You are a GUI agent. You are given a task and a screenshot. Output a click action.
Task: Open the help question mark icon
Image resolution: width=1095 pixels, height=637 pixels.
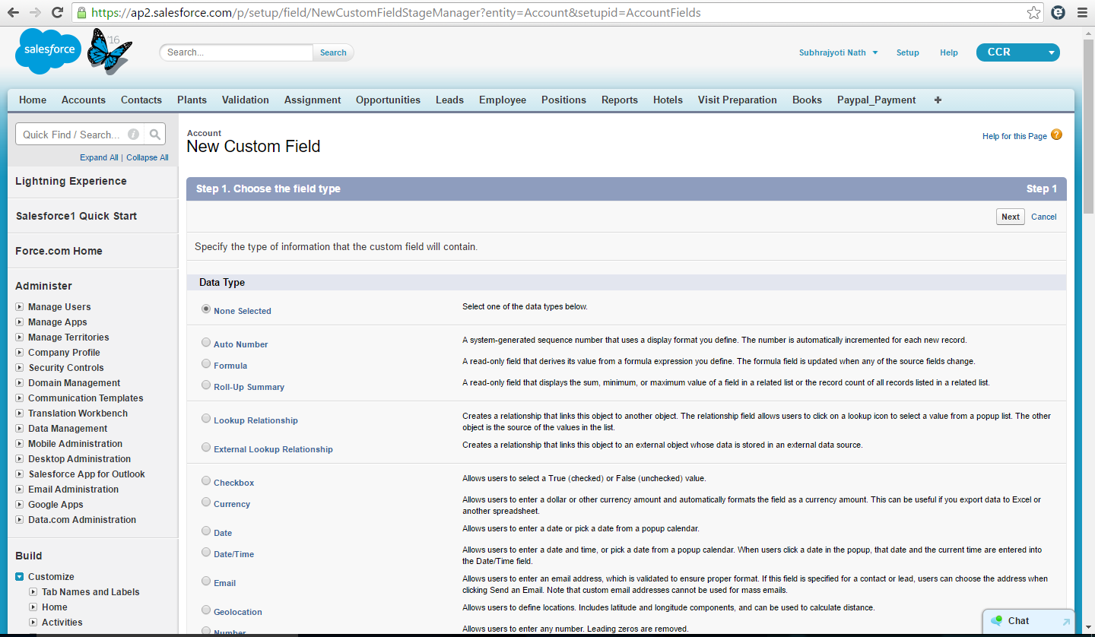[x=1056, y=135]
